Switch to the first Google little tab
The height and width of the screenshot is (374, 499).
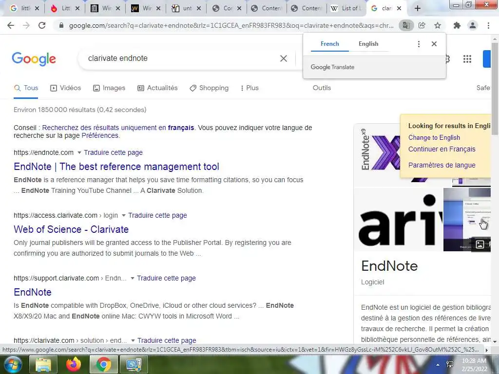(21, 8)
